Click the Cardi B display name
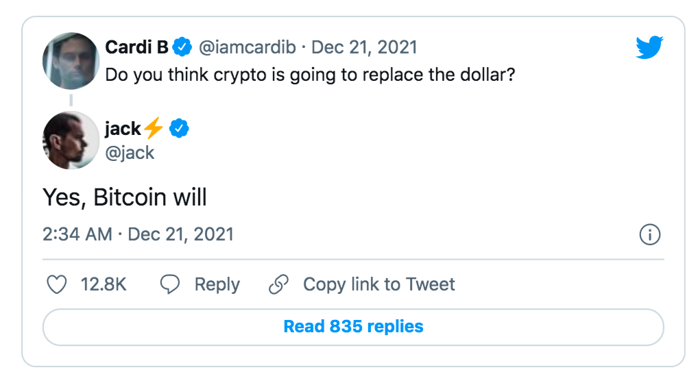This screenshot has height=383, width=700. [136, 48]
